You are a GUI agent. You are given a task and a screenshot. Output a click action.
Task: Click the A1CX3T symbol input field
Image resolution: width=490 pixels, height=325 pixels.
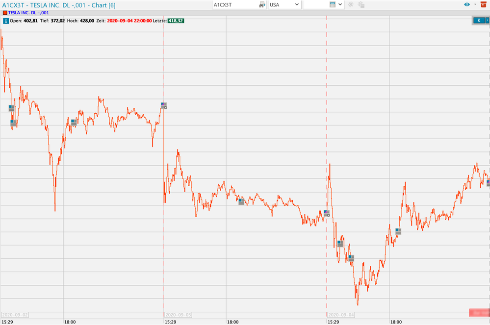(234, 4)
